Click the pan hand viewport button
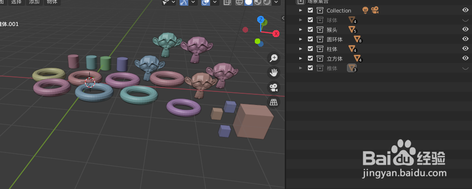Image resolution: width=472 pixels, height=189 pixels. pyautogui.click(x=274, y=73)
